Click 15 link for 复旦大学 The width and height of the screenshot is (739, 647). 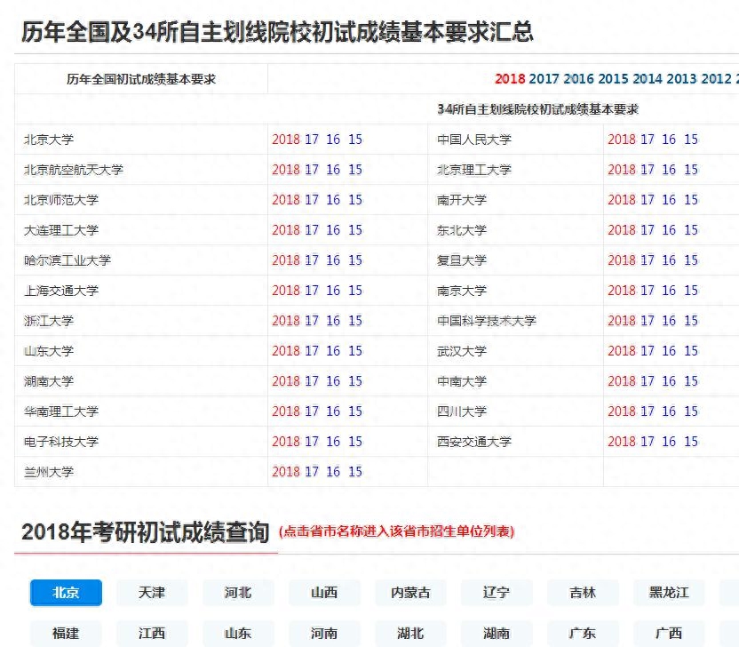691,260
